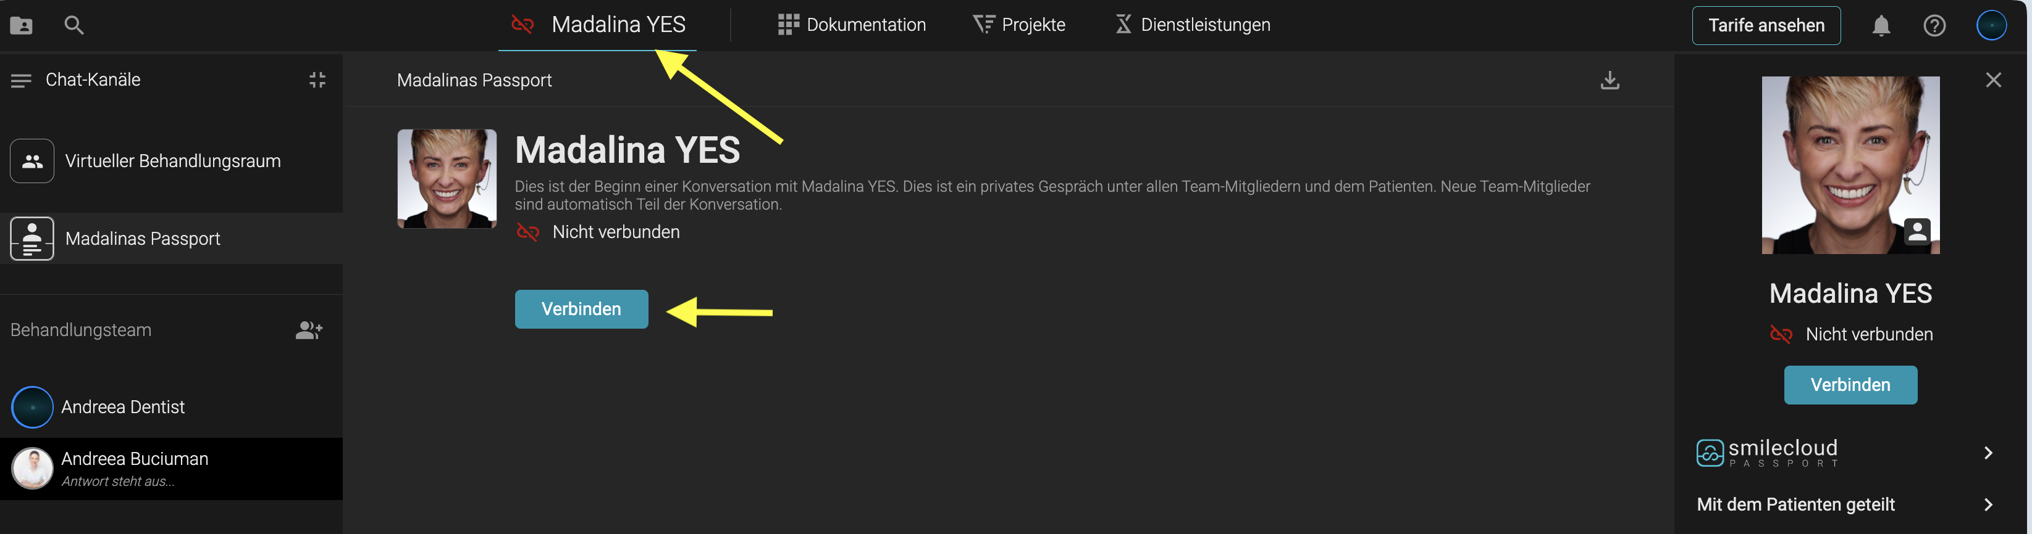Open the notifications bell

(x=1881, y=26)
